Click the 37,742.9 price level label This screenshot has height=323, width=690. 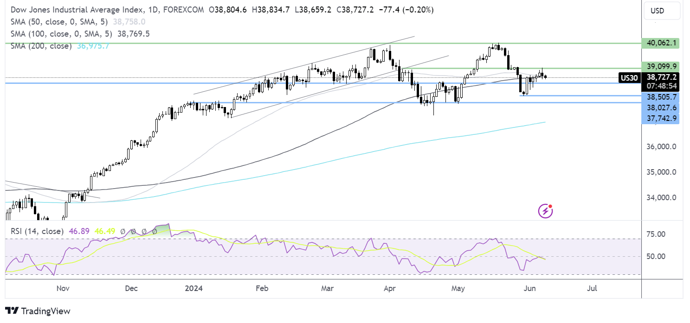[660, 118]
